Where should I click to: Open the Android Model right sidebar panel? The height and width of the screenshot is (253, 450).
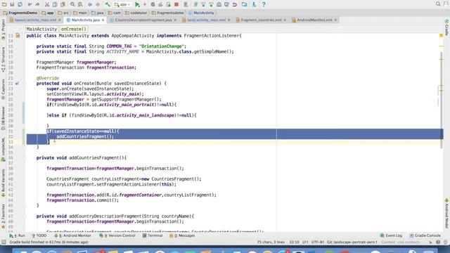(447, 213)
